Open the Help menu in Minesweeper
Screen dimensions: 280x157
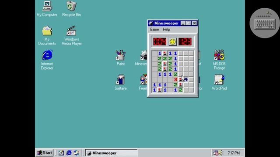coord(166,30)
